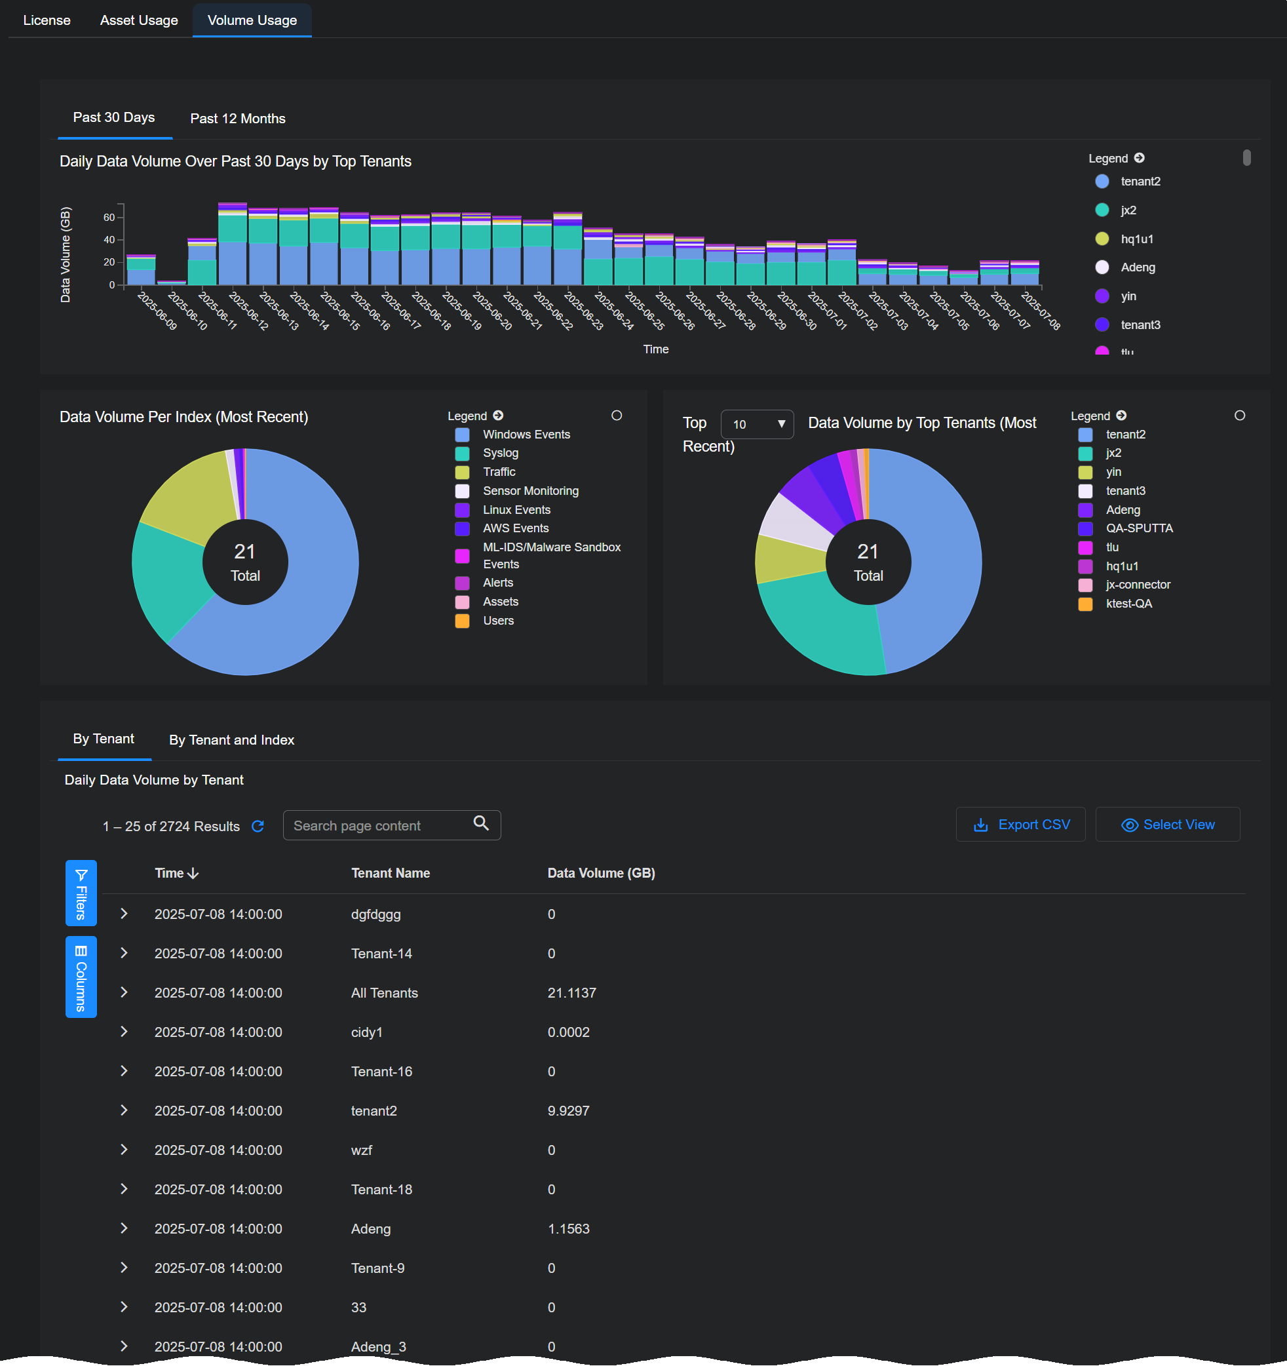Image resolution: width=1287 pixels, height=1366 pixels.
Task: Open the Columns side panel
Action: [x=81, y=977]
